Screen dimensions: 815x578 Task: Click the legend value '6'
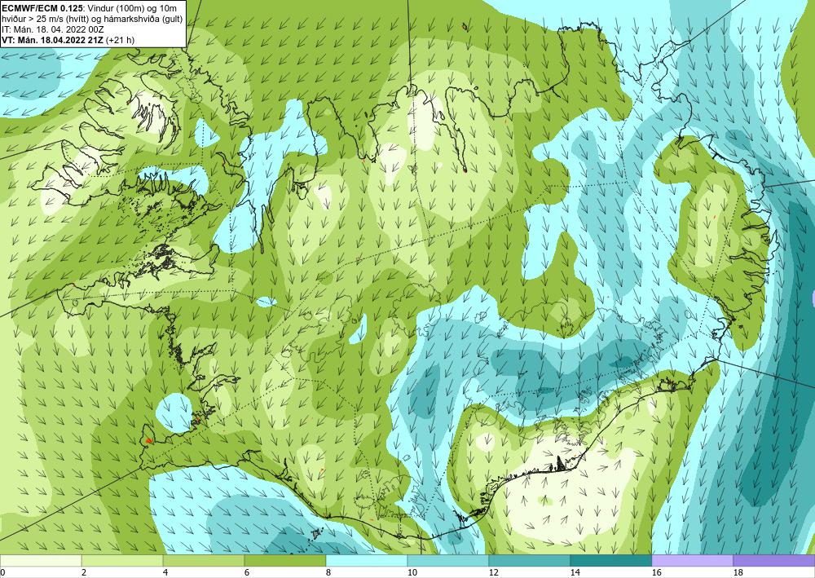pos(247,572)
